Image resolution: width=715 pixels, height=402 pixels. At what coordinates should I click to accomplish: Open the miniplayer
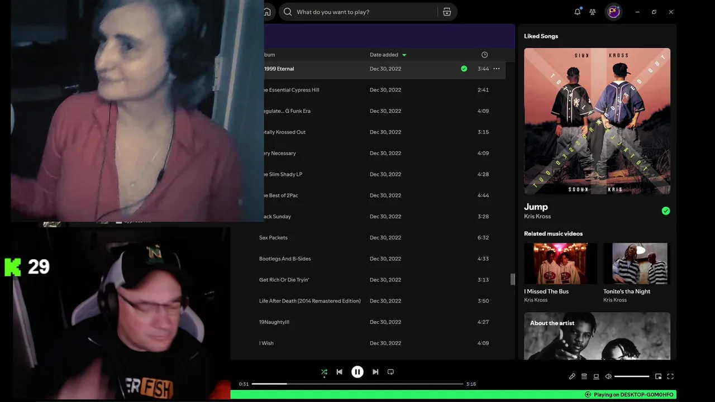658,376
